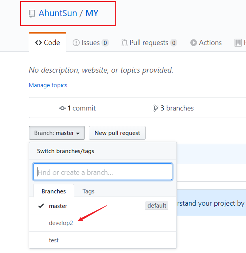The image size is (246, 253).
Task: Open the Issues tab
Action: click(x=91, y=43)
